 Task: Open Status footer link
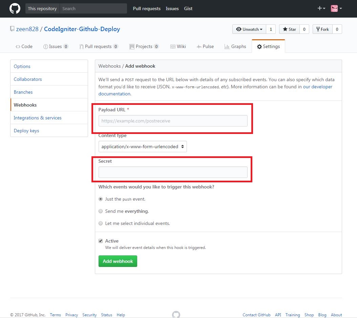tap(107, 315)
